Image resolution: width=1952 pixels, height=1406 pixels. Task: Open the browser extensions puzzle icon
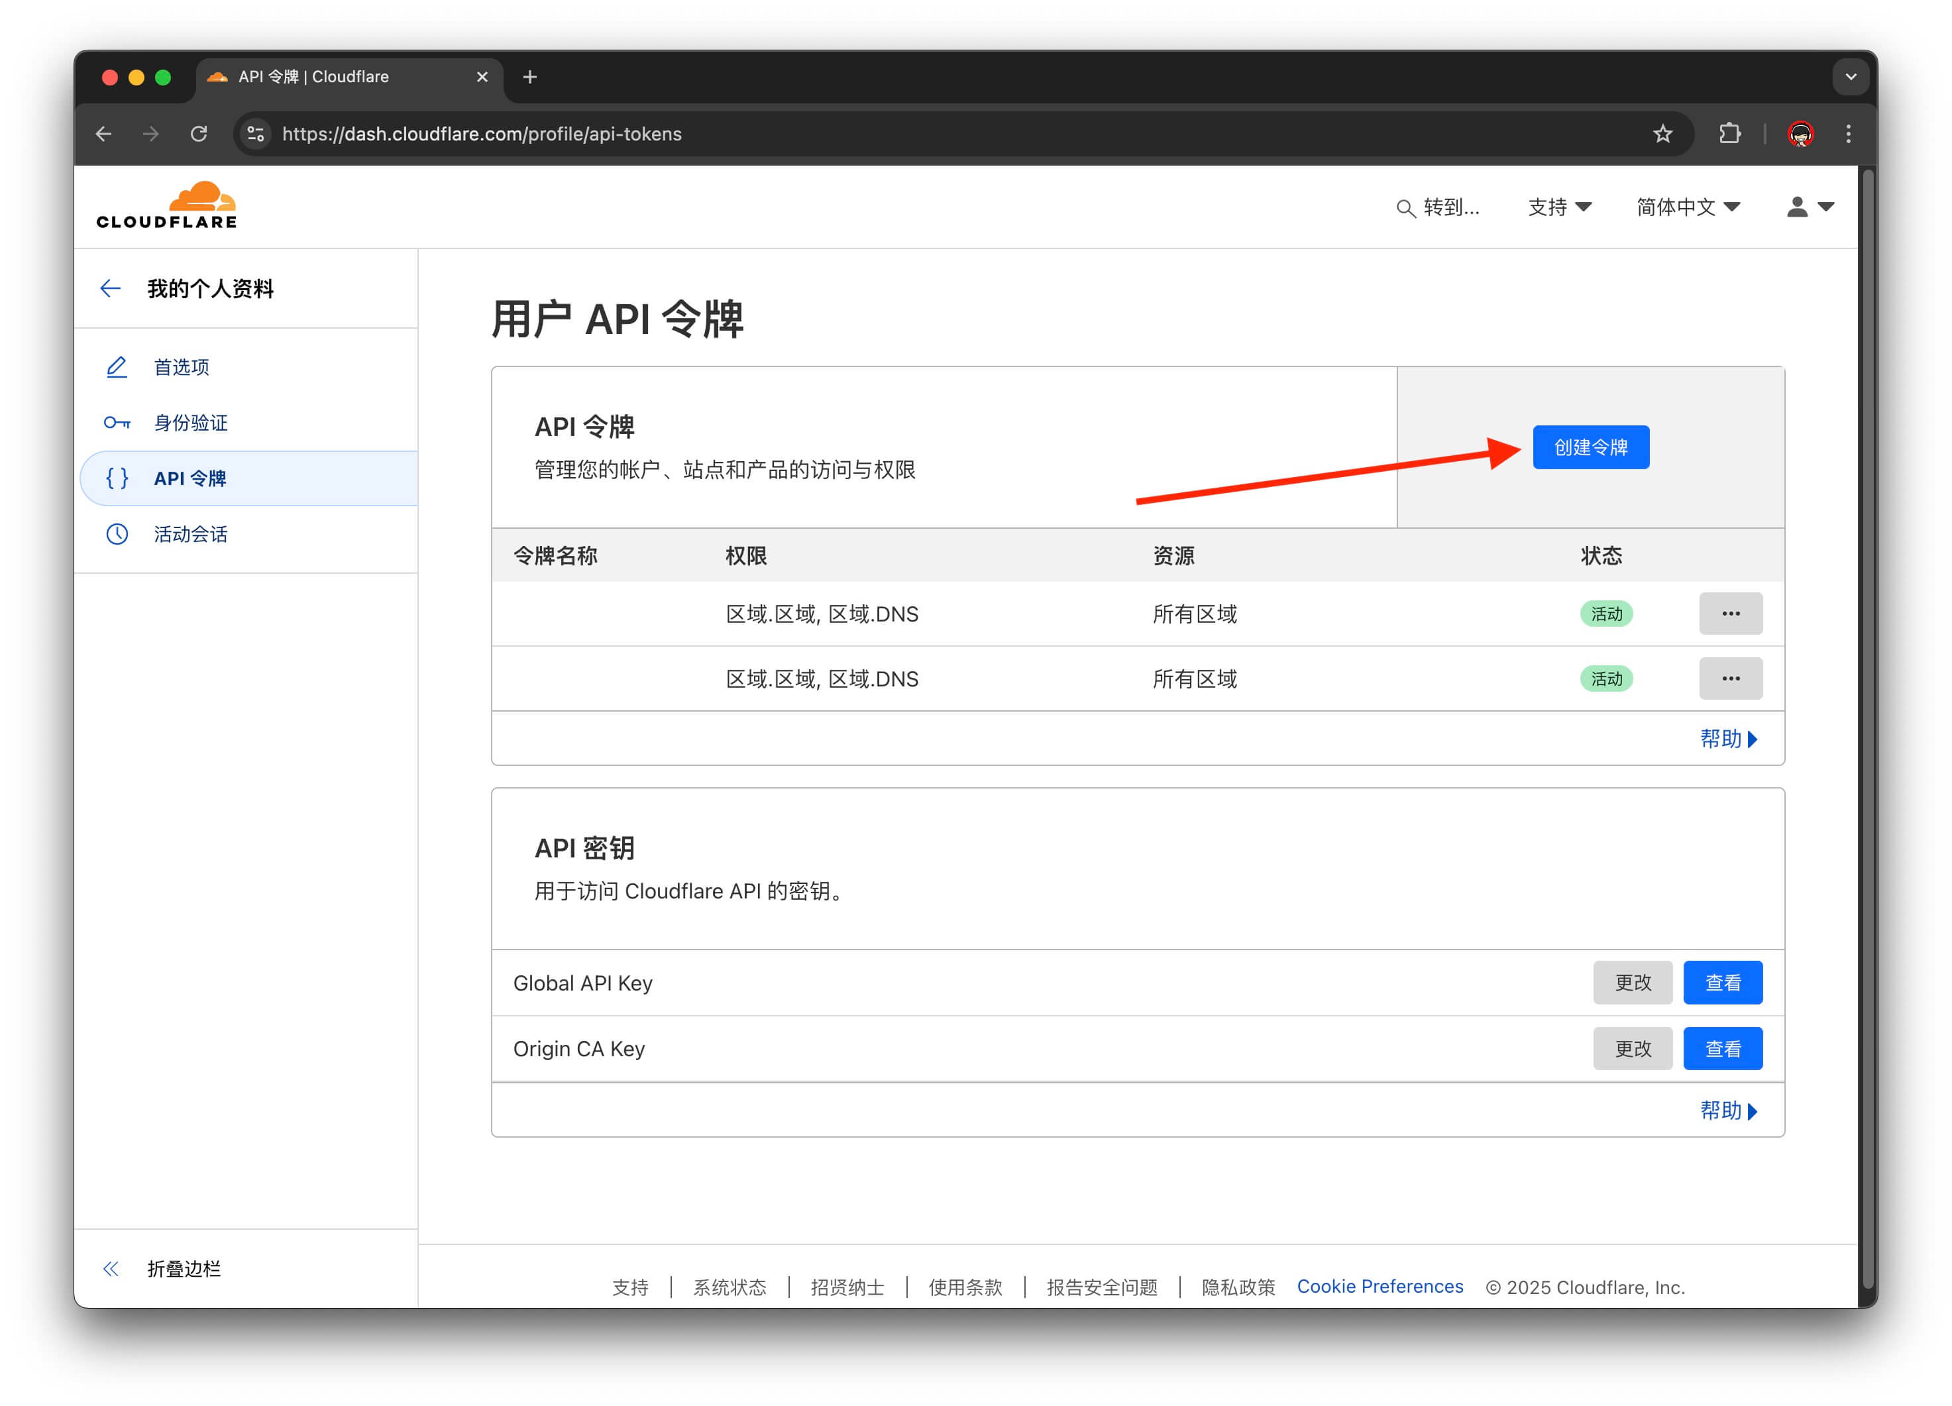click(x=1729, y=133)
